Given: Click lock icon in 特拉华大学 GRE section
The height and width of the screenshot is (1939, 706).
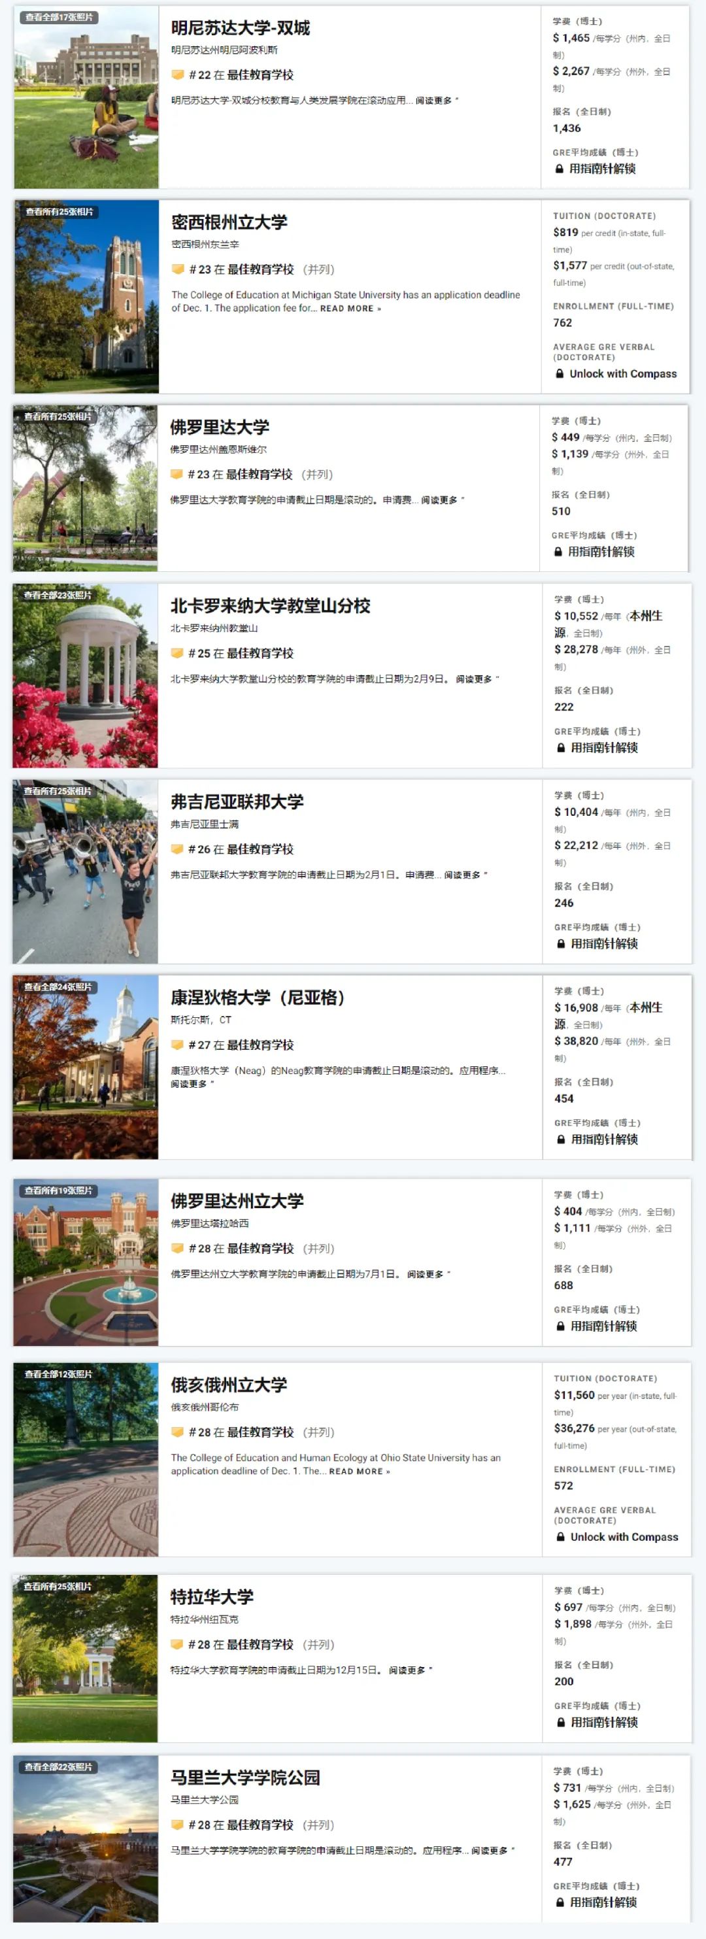Looking at the screenshot, I should (x=561, y=1721).
